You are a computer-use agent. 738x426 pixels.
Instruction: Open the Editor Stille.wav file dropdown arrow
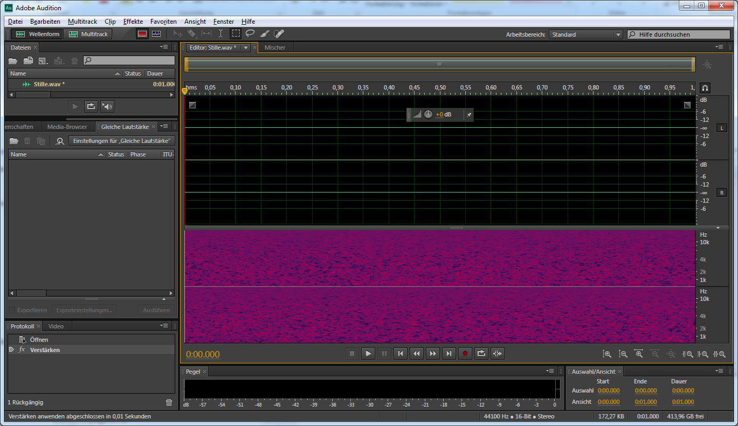click(246, 47)
